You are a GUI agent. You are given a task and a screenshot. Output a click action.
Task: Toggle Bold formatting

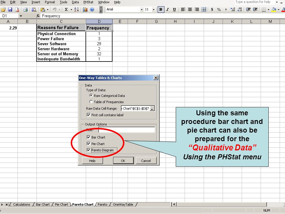[161, 10]
